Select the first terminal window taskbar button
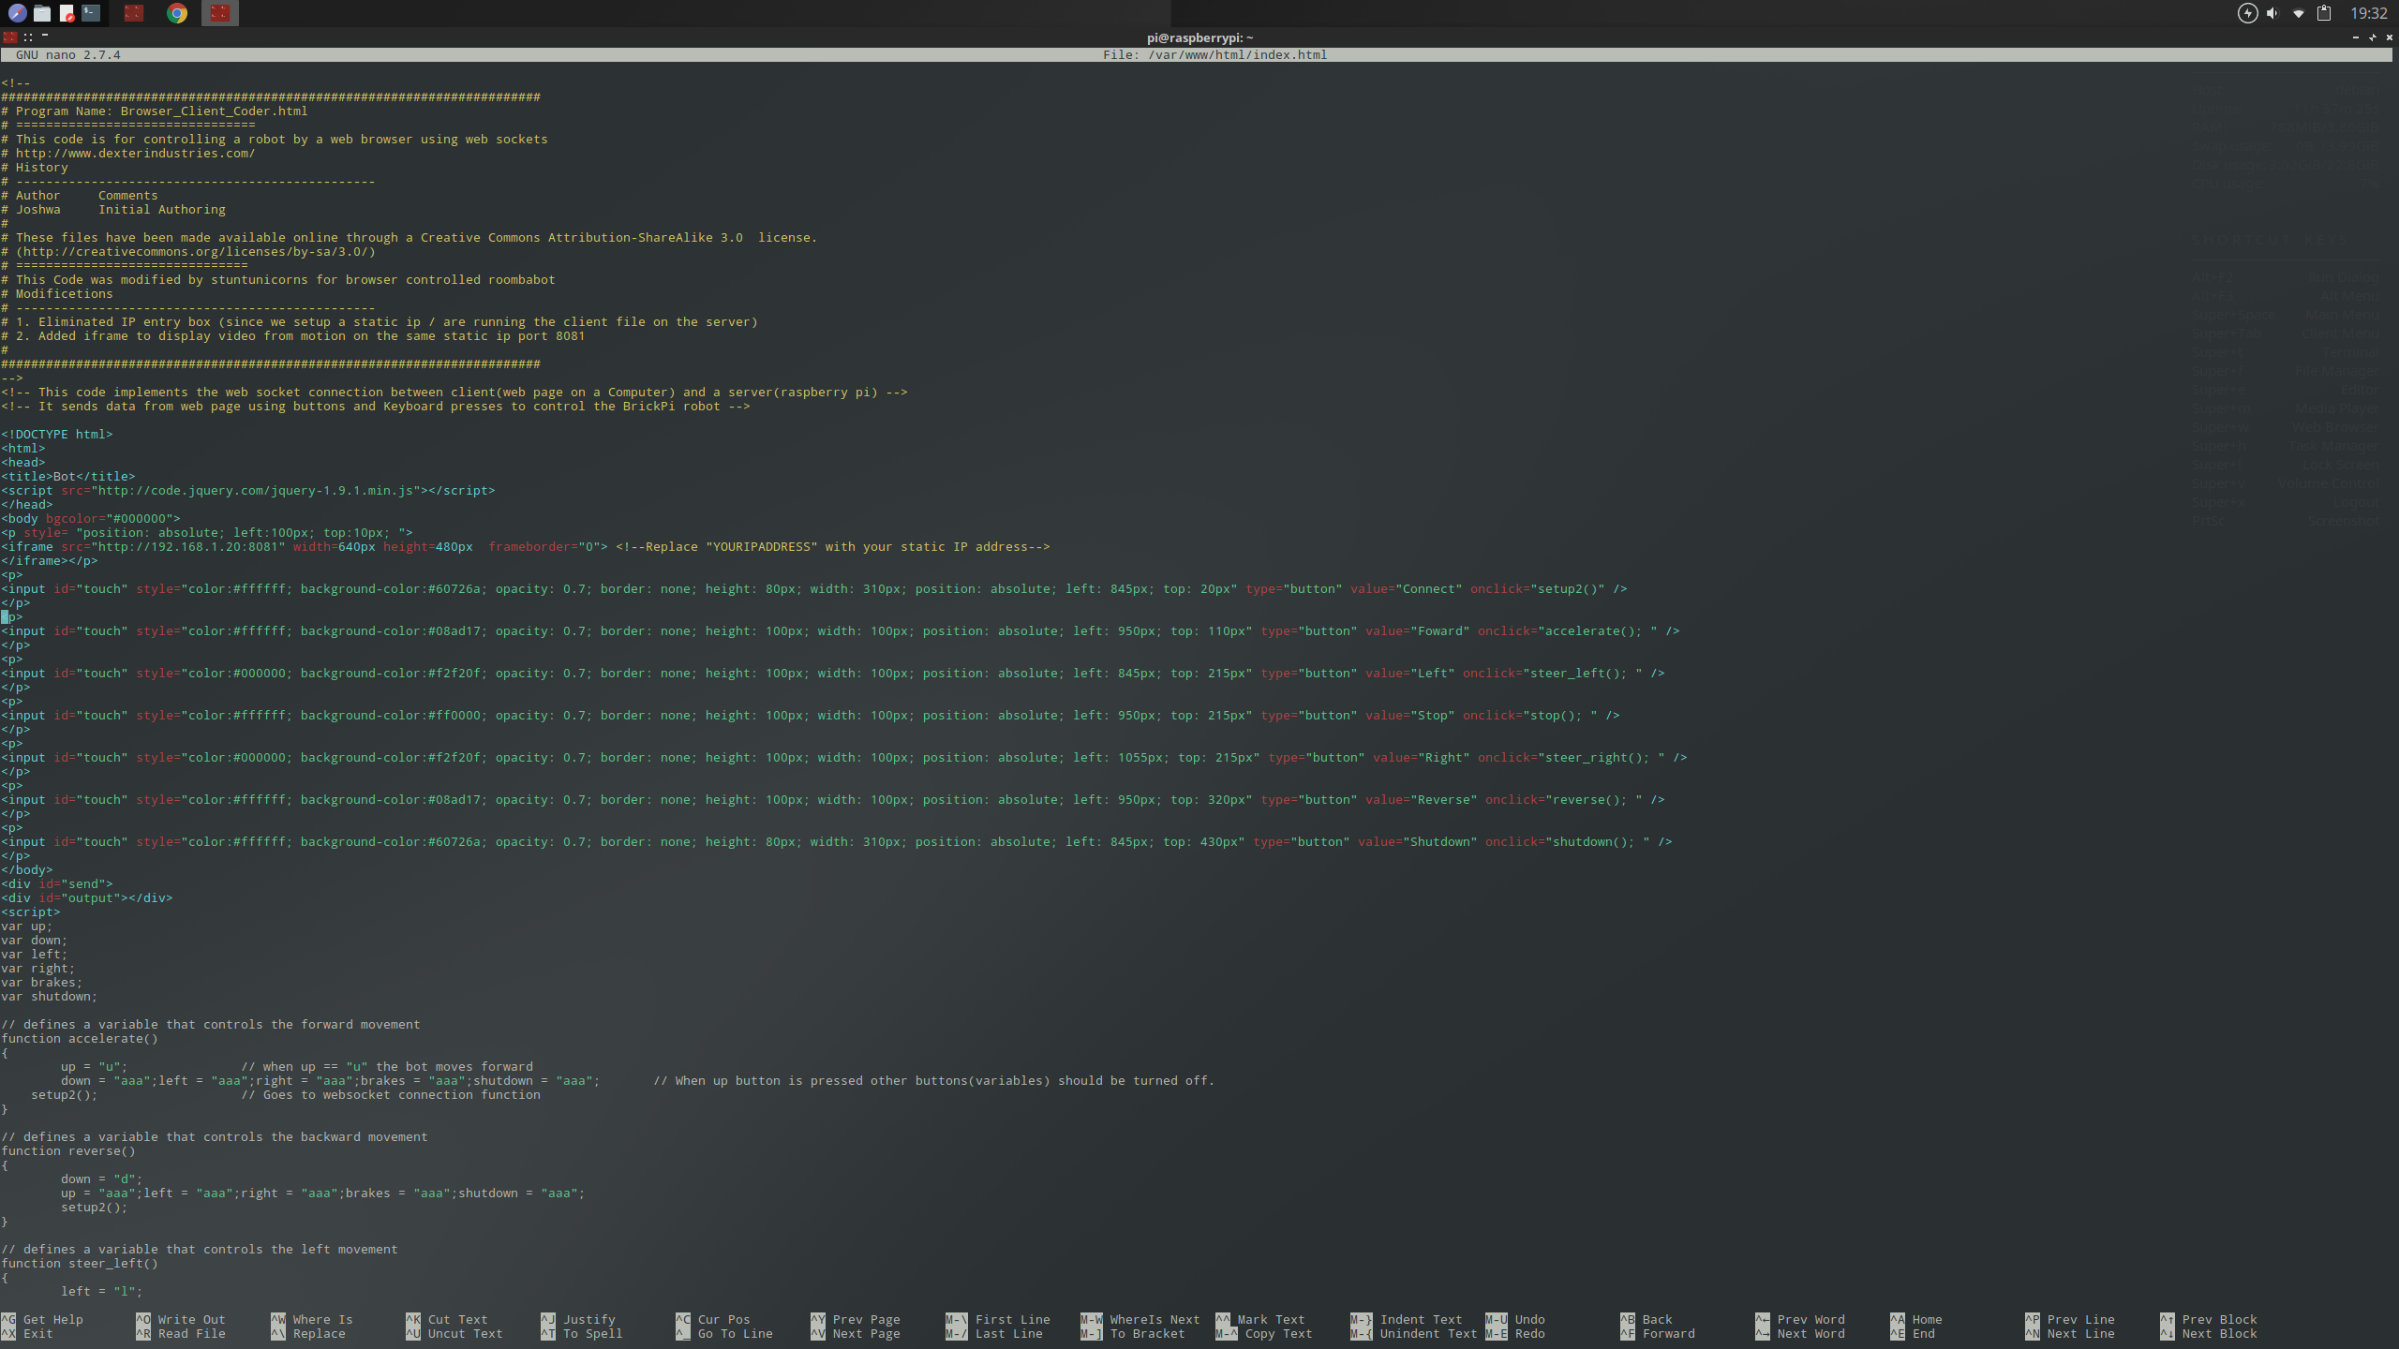The image size is (2399, 1349). click(x=134, y=13)
